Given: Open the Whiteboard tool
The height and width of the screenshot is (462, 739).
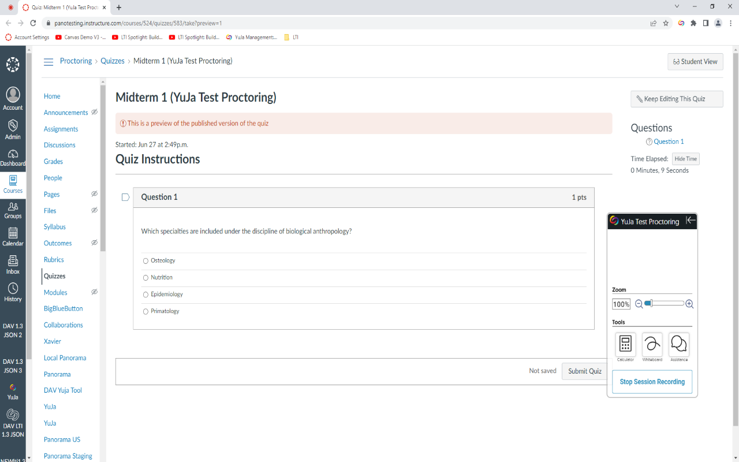Looking at the screenshot, I should 652,344.
